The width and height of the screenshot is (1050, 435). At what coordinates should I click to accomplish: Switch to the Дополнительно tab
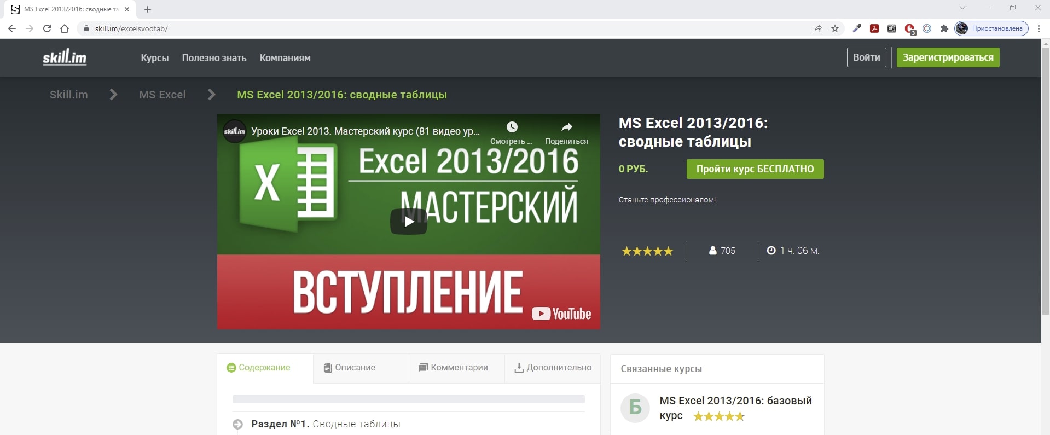553,368
